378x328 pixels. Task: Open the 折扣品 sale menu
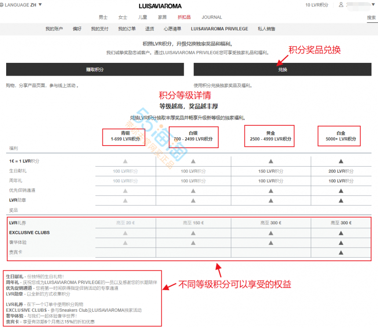[x=184, y=17]
